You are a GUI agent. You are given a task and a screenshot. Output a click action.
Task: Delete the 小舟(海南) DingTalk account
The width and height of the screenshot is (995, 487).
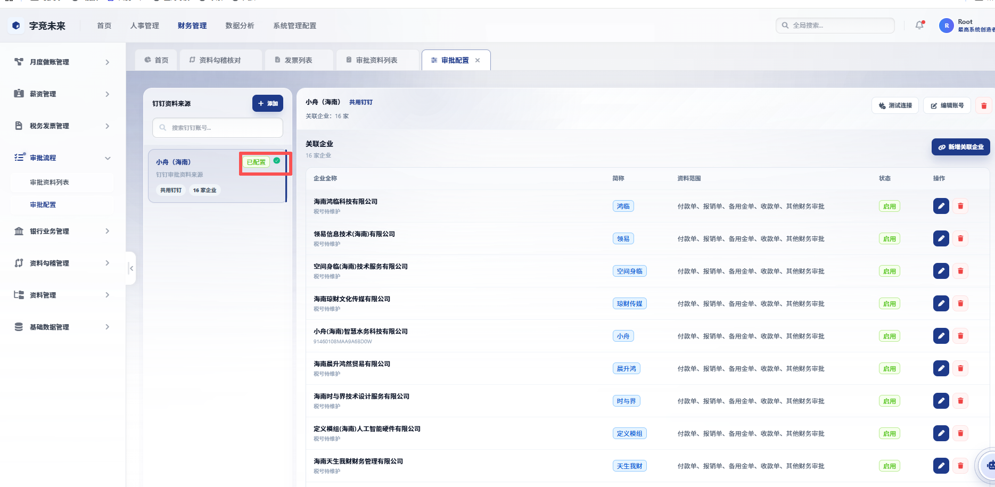[983, 105]
